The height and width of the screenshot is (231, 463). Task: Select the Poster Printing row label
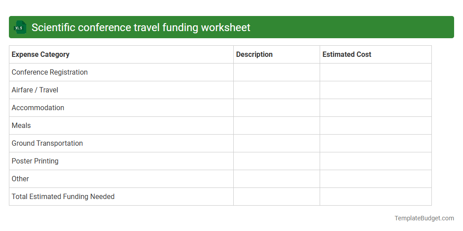[35, 161]
